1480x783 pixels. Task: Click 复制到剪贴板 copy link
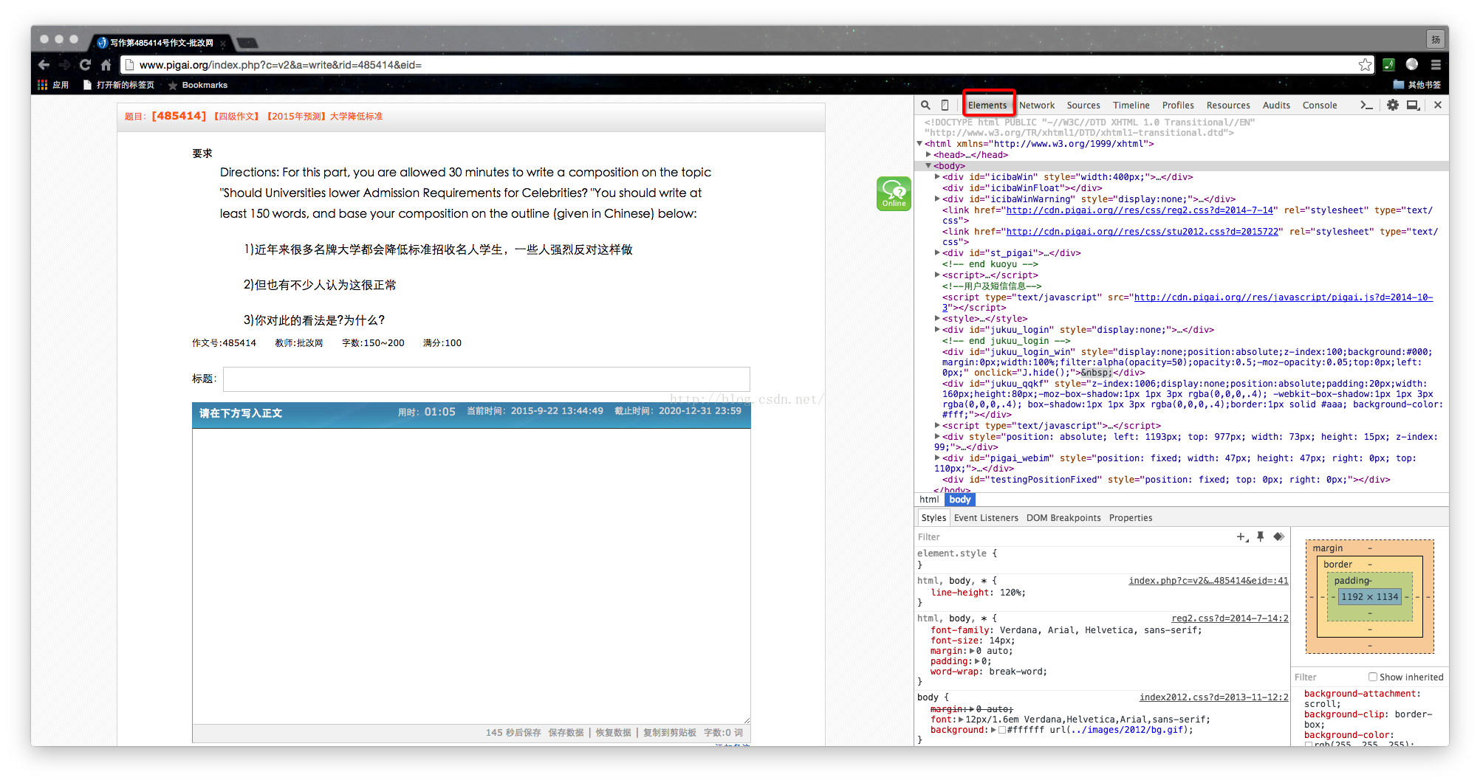(670, 733)
